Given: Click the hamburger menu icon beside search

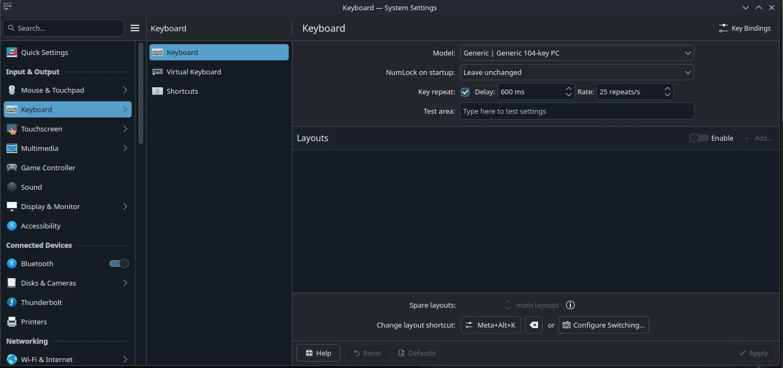Looking at the screenshot, I should click(134, 27).
